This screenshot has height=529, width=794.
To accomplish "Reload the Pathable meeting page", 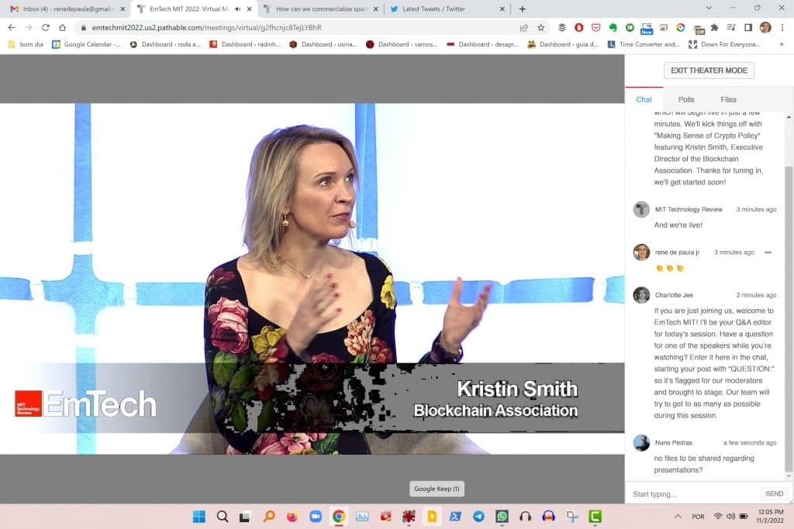I will click(45, 26).
